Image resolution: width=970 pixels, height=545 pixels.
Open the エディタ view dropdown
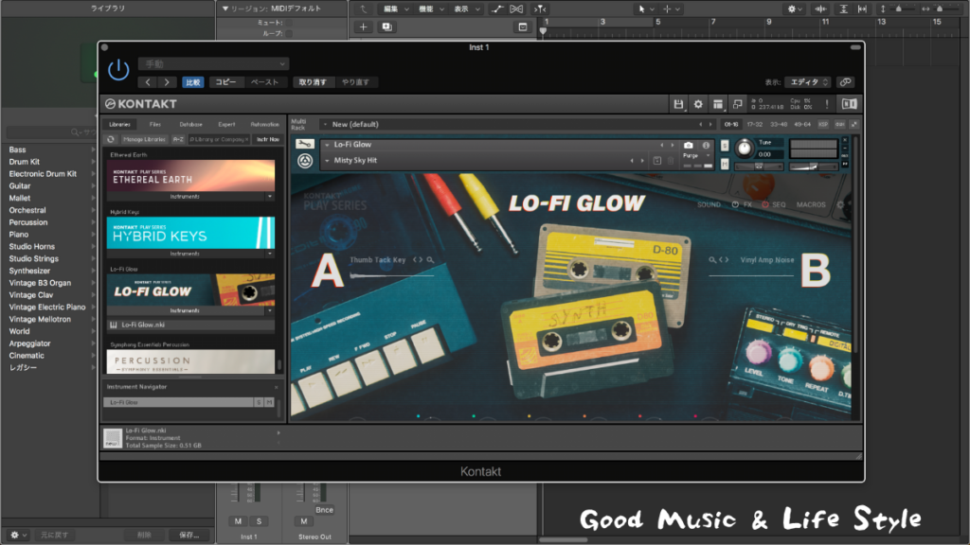tap(808, 82)
